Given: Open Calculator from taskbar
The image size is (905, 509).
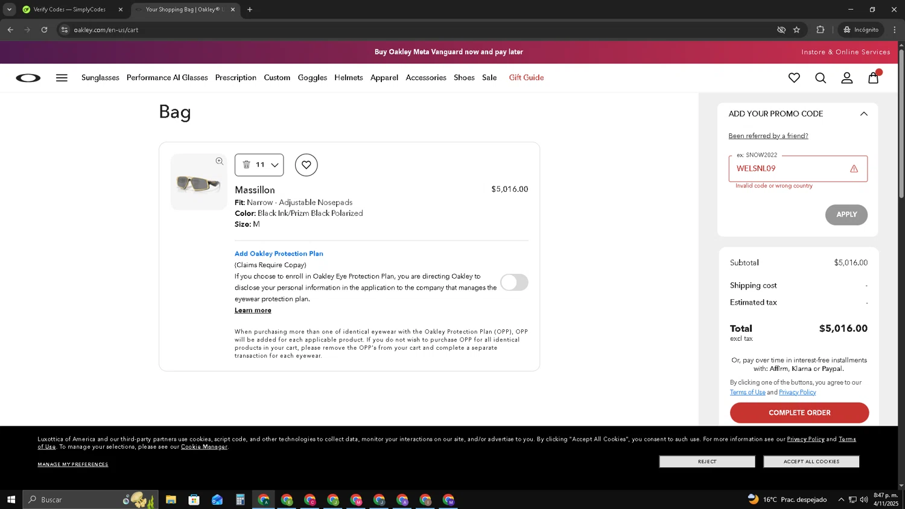Looking at the screenshot, I should point(240,499).
